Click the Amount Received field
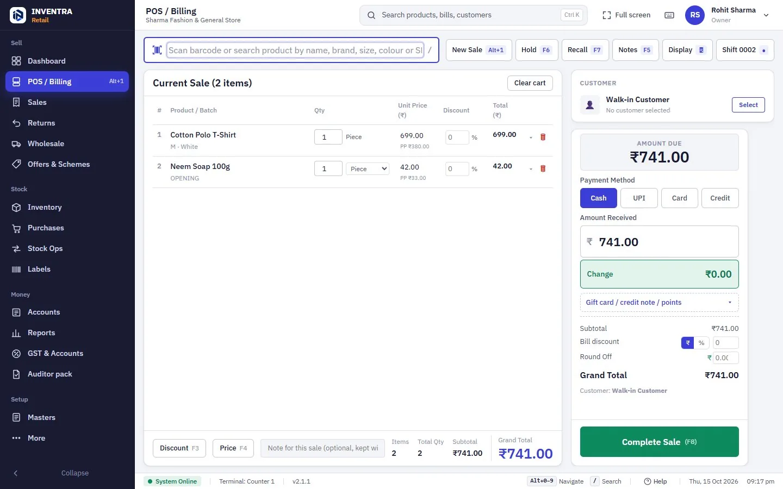 (659, 242)
